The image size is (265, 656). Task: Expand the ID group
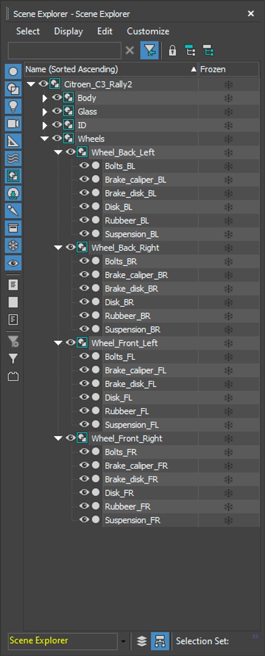[45, 125]
